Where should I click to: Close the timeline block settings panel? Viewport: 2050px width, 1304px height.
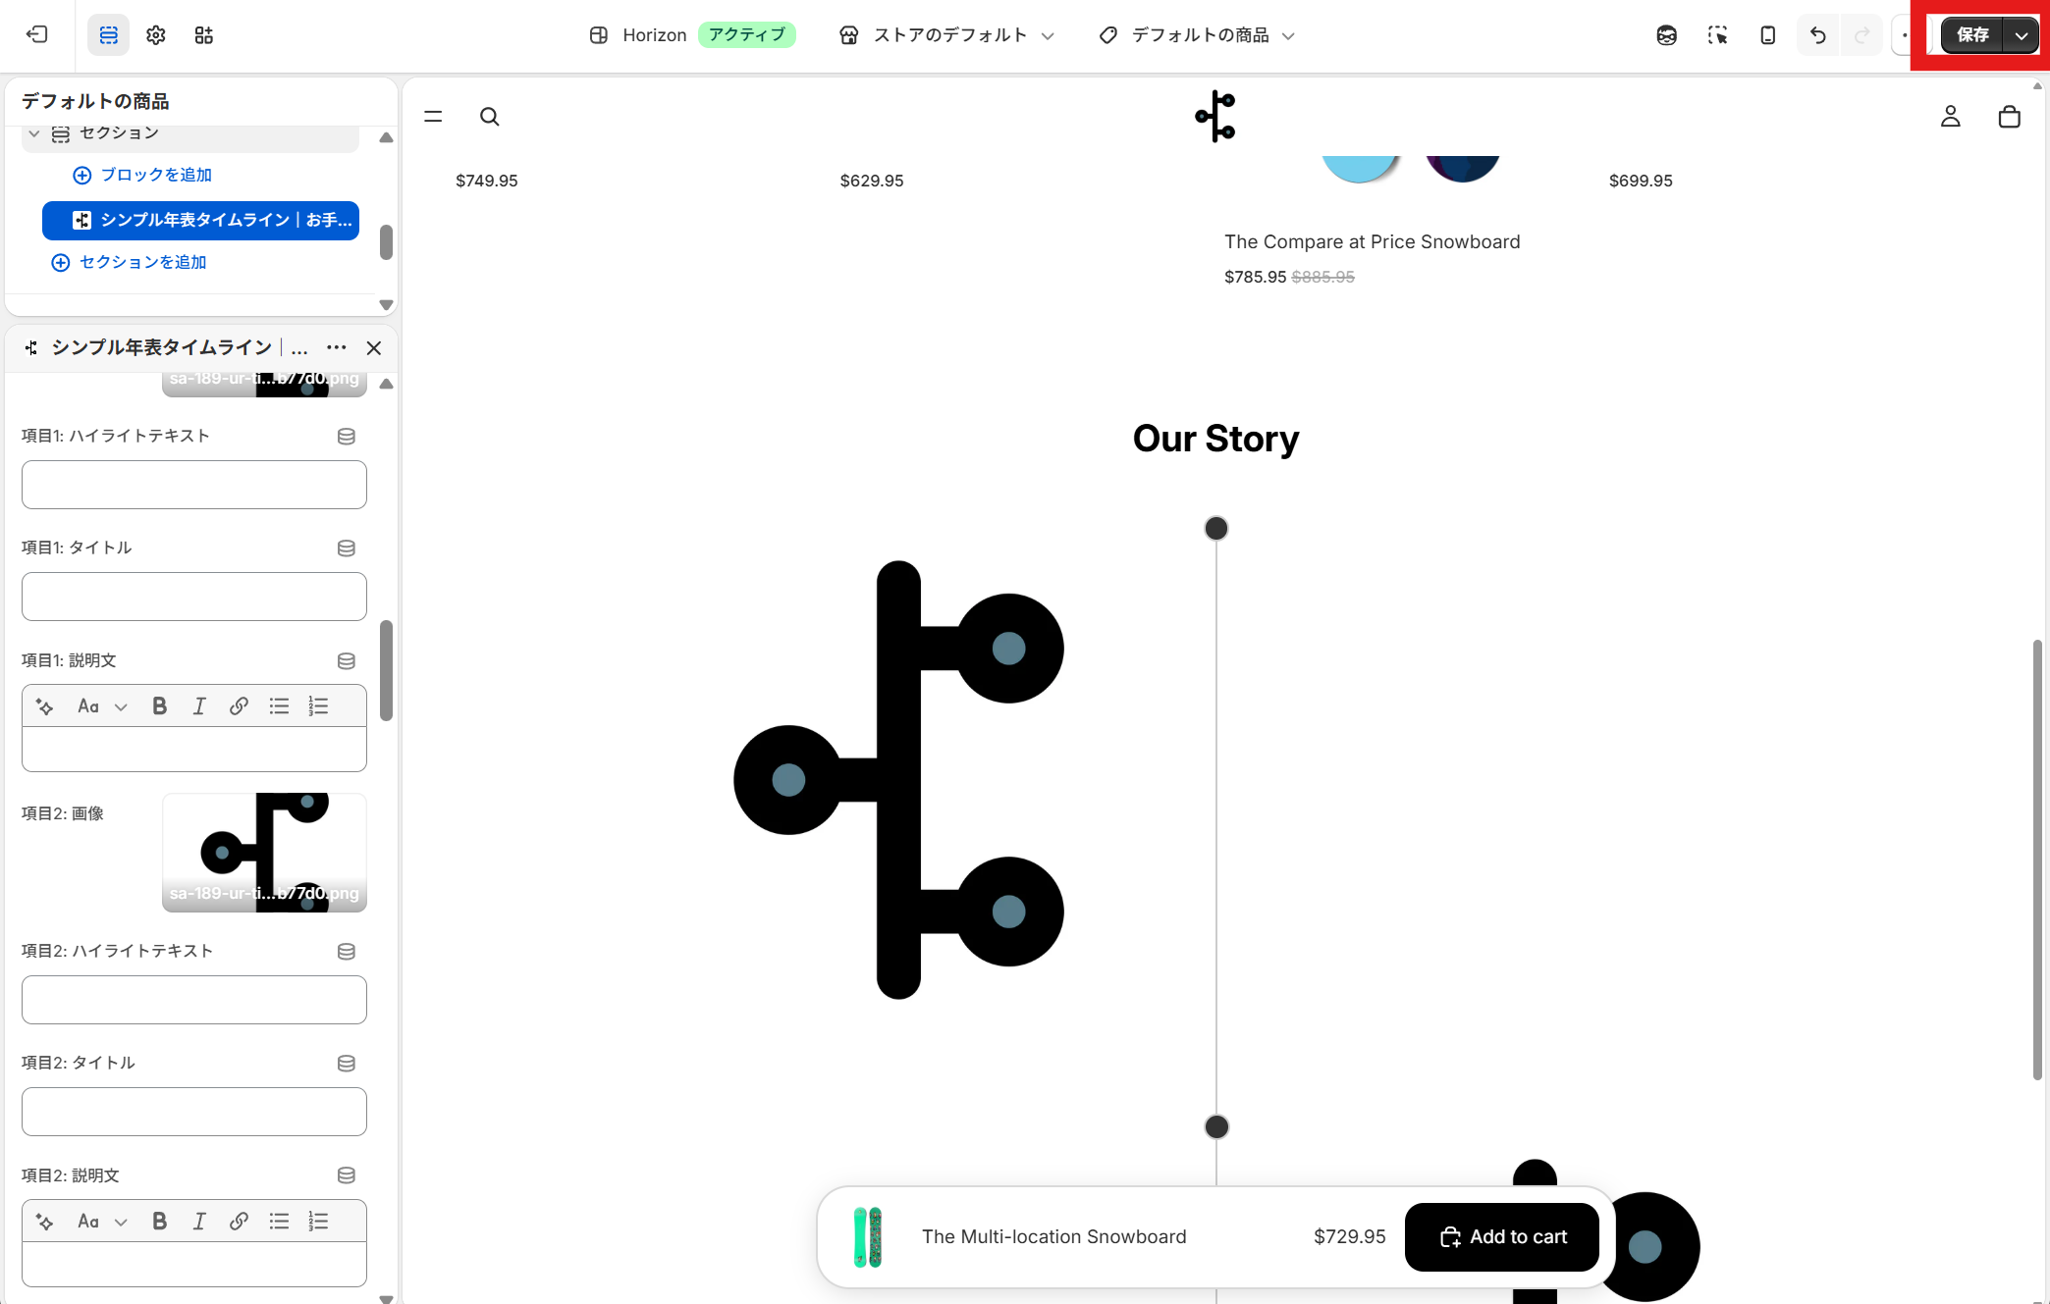click(374, 347)
